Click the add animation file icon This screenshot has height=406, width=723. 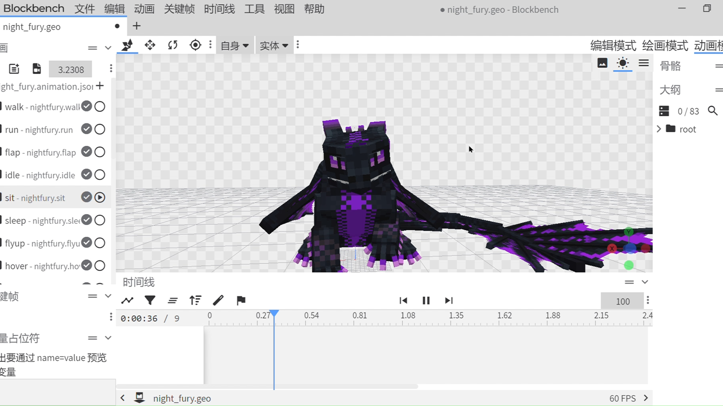(14, 69)
